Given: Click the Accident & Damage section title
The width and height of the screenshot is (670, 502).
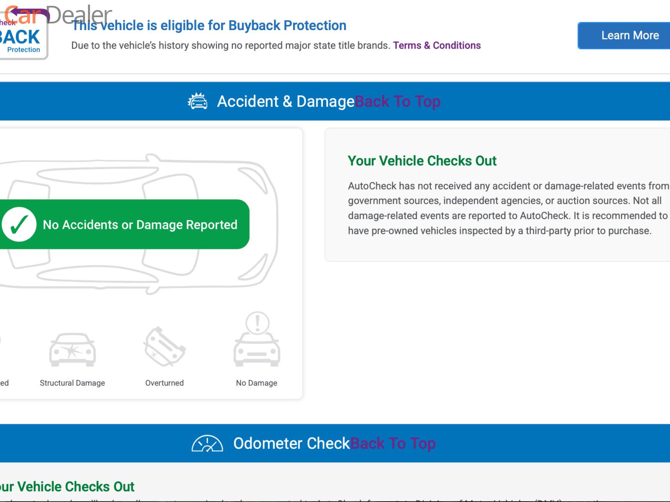Looking at the screenshot, I should coord(286,101).
